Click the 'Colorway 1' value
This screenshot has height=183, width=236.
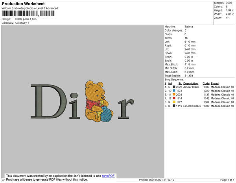click(22, 23)
